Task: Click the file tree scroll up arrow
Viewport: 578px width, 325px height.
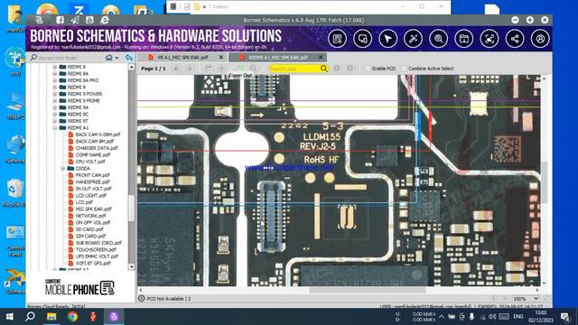Action: [131, 68]
